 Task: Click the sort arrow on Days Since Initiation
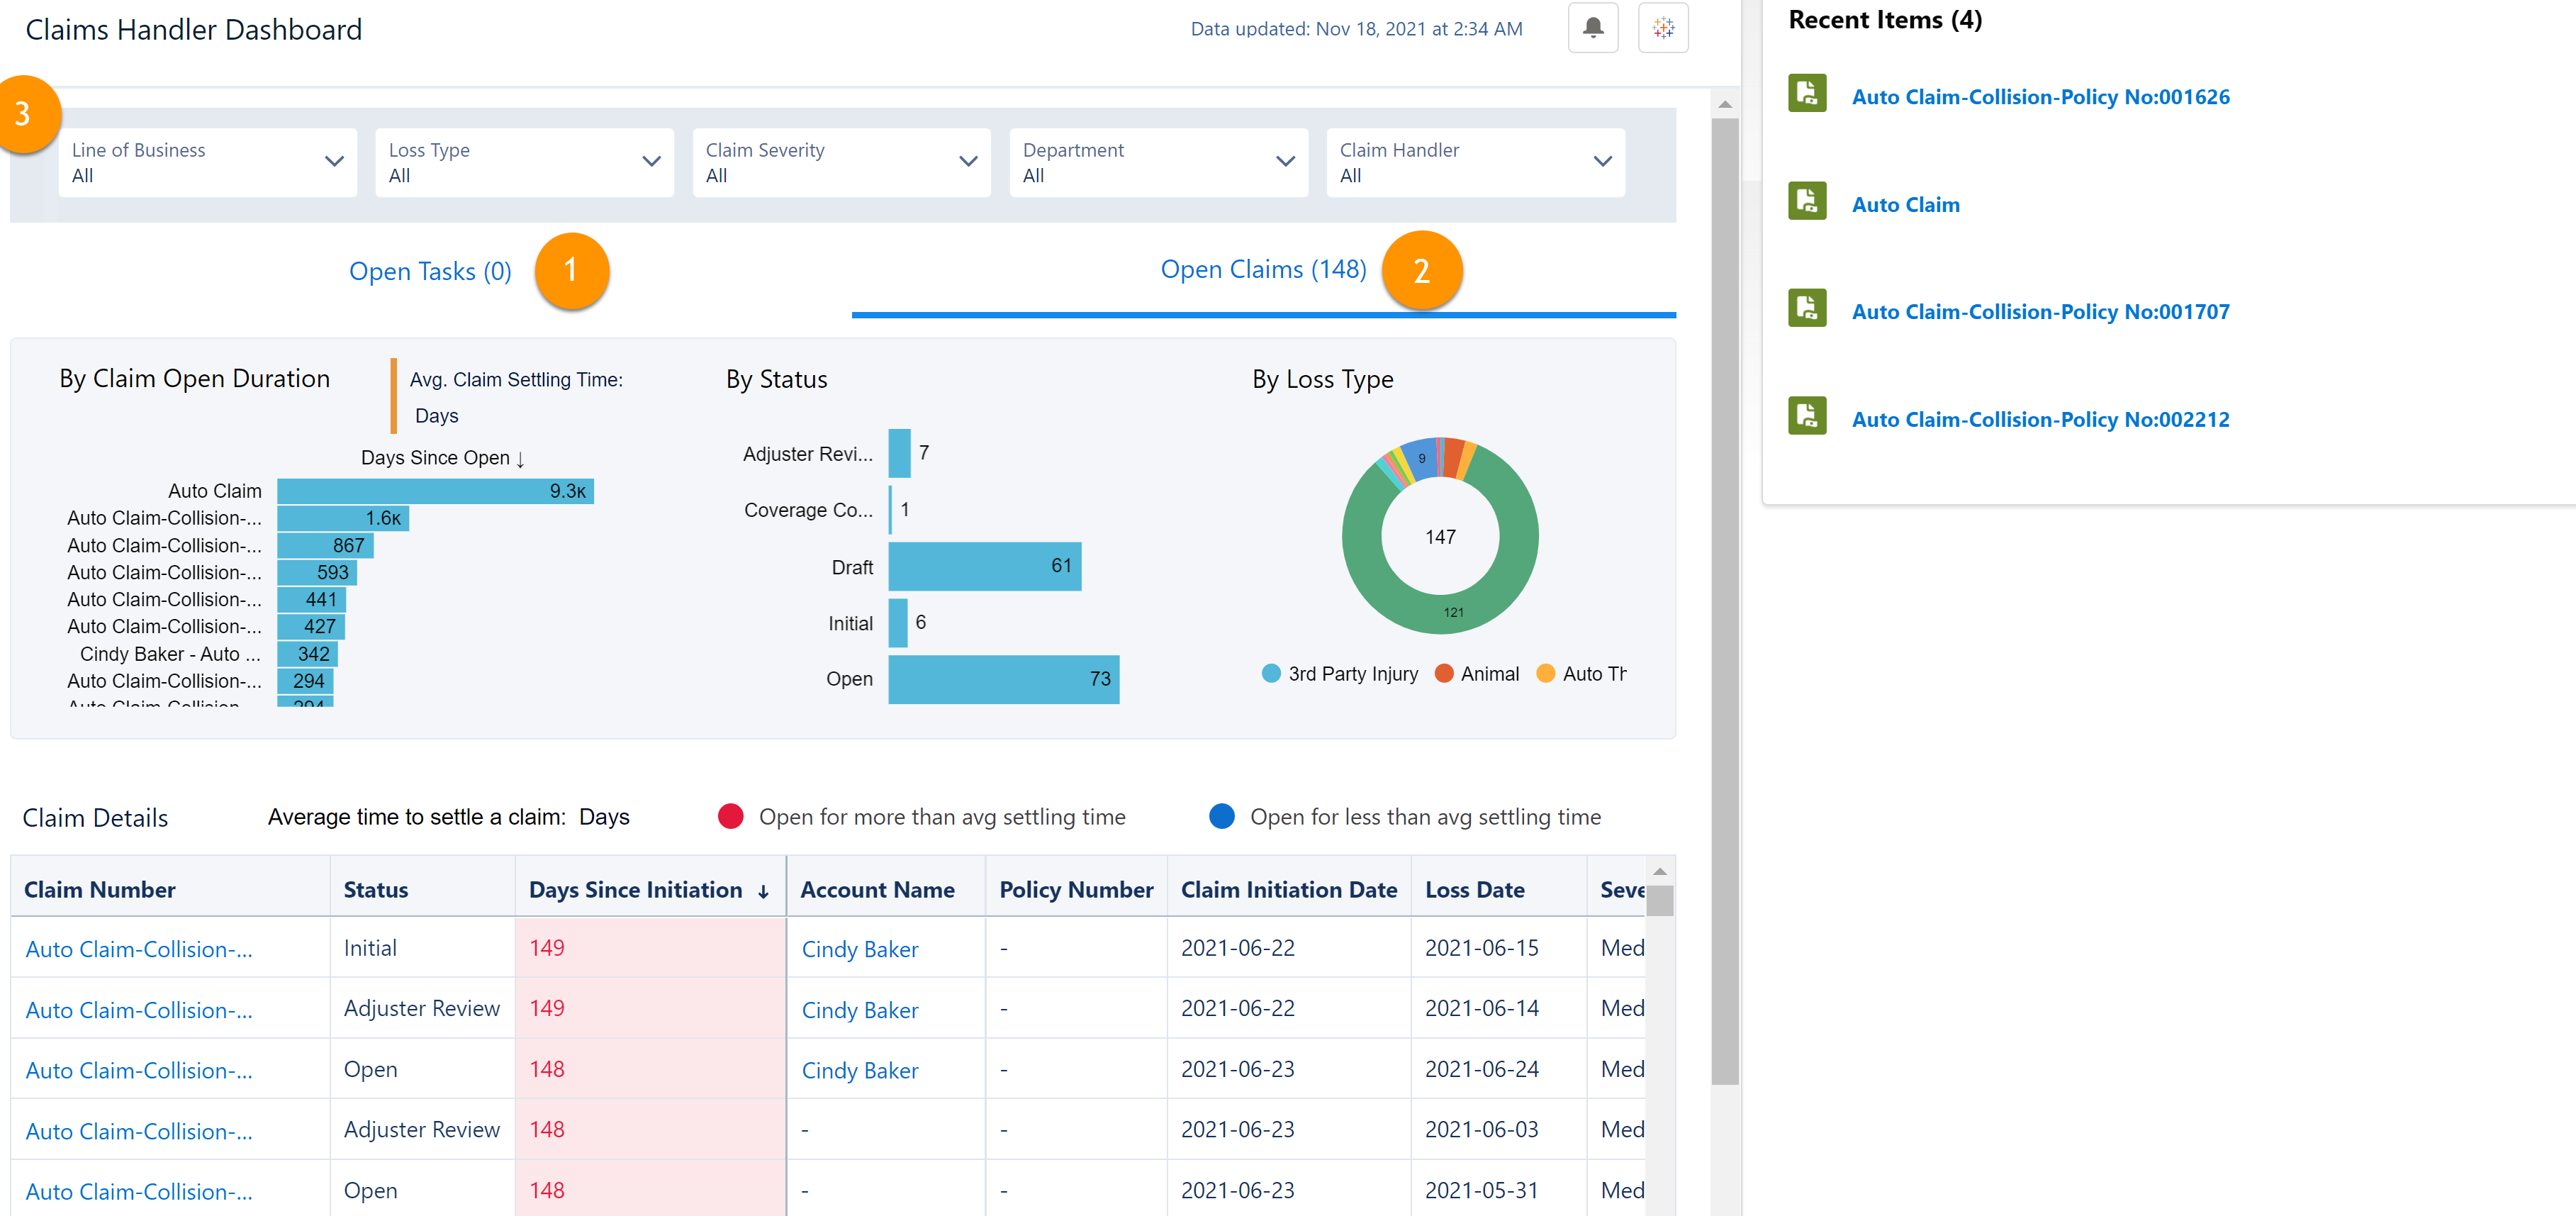(x=764, y=892)
